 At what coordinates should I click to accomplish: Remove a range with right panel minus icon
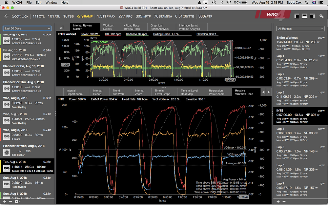(284, 201)
